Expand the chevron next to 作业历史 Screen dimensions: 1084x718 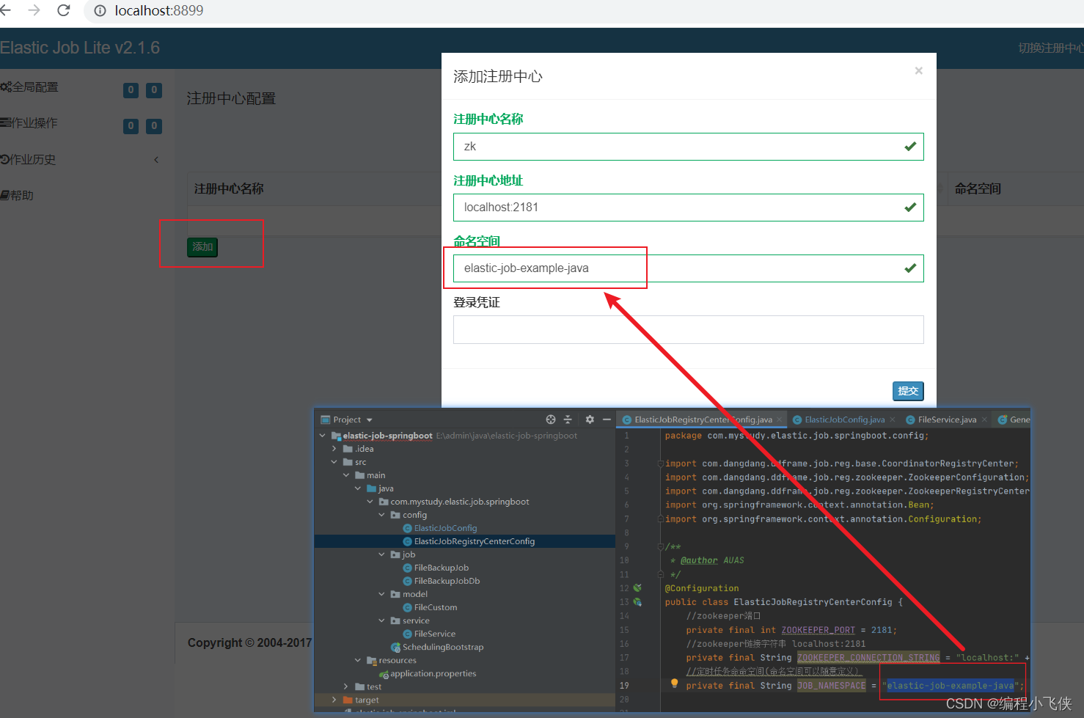[x=156, y=159]
